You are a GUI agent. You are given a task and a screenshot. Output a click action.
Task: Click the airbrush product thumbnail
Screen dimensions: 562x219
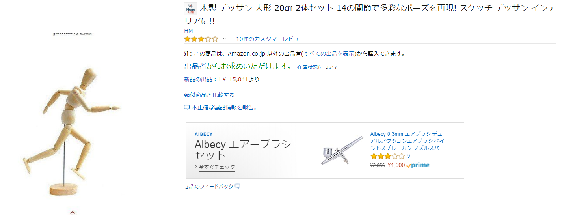[x=342, y=150]
